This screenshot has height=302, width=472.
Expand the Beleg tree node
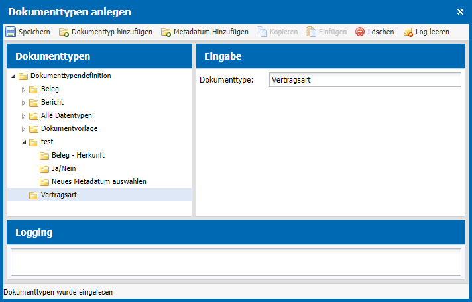tap(23, 89)
